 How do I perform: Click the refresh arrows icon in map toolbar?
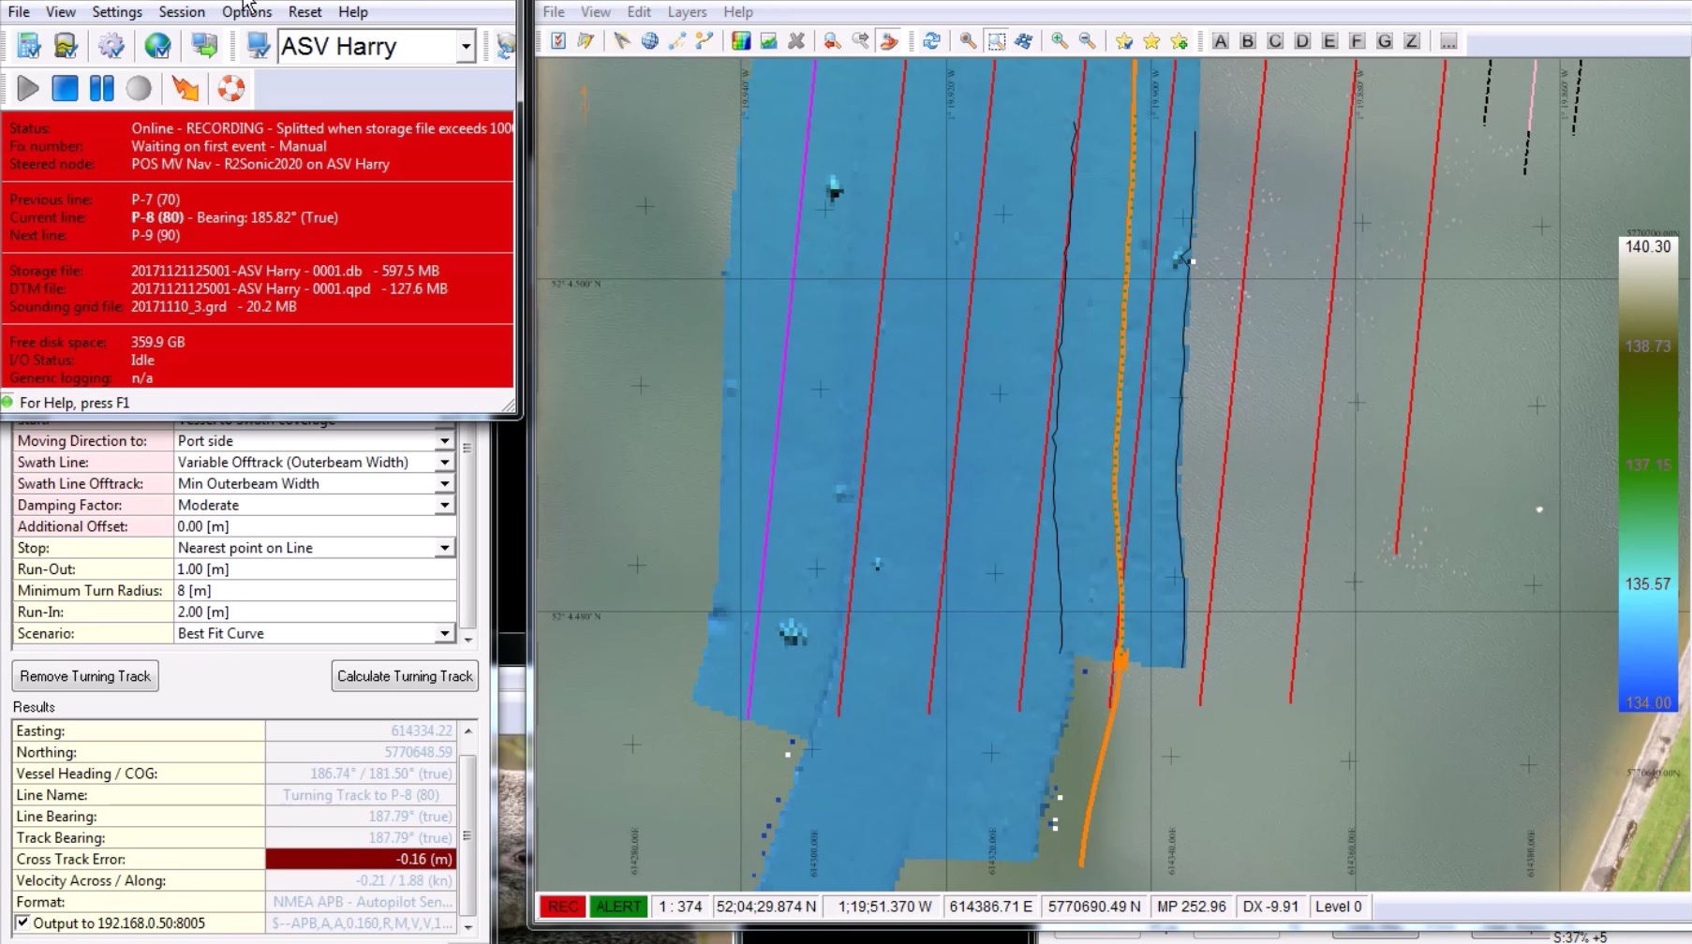[x=931, y=41]
